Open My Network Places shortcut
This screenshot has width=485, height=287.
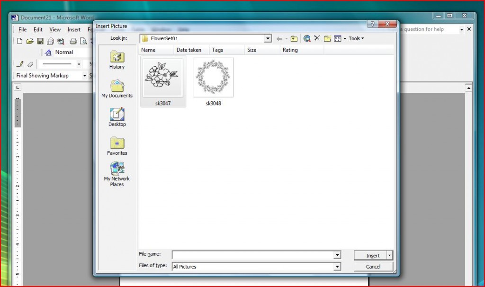point(117,174)
